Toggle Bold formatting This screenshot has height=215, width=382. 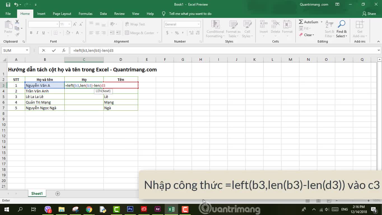click(31, 33)
